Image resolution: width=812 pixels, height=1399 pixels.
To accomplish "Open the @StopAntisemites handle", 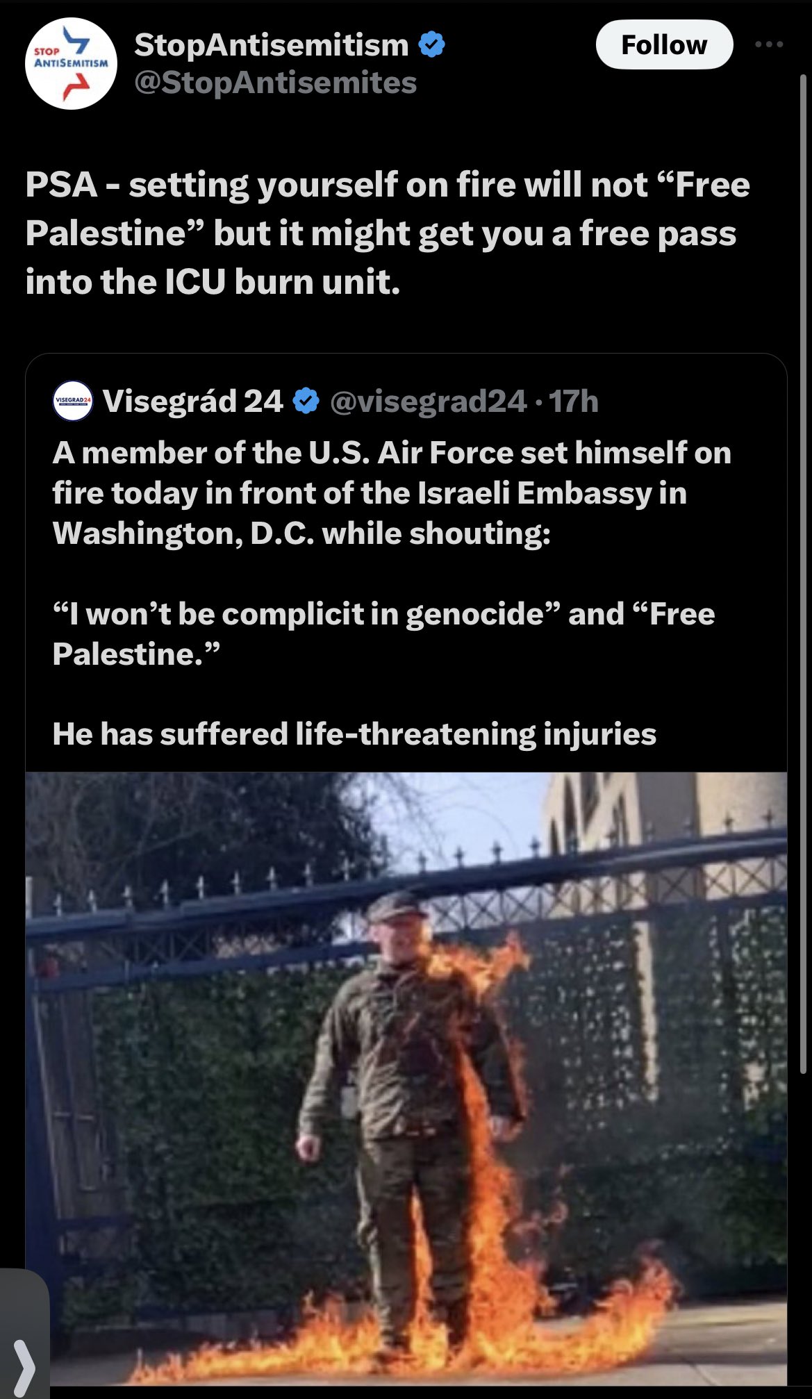I will (275, 83).
